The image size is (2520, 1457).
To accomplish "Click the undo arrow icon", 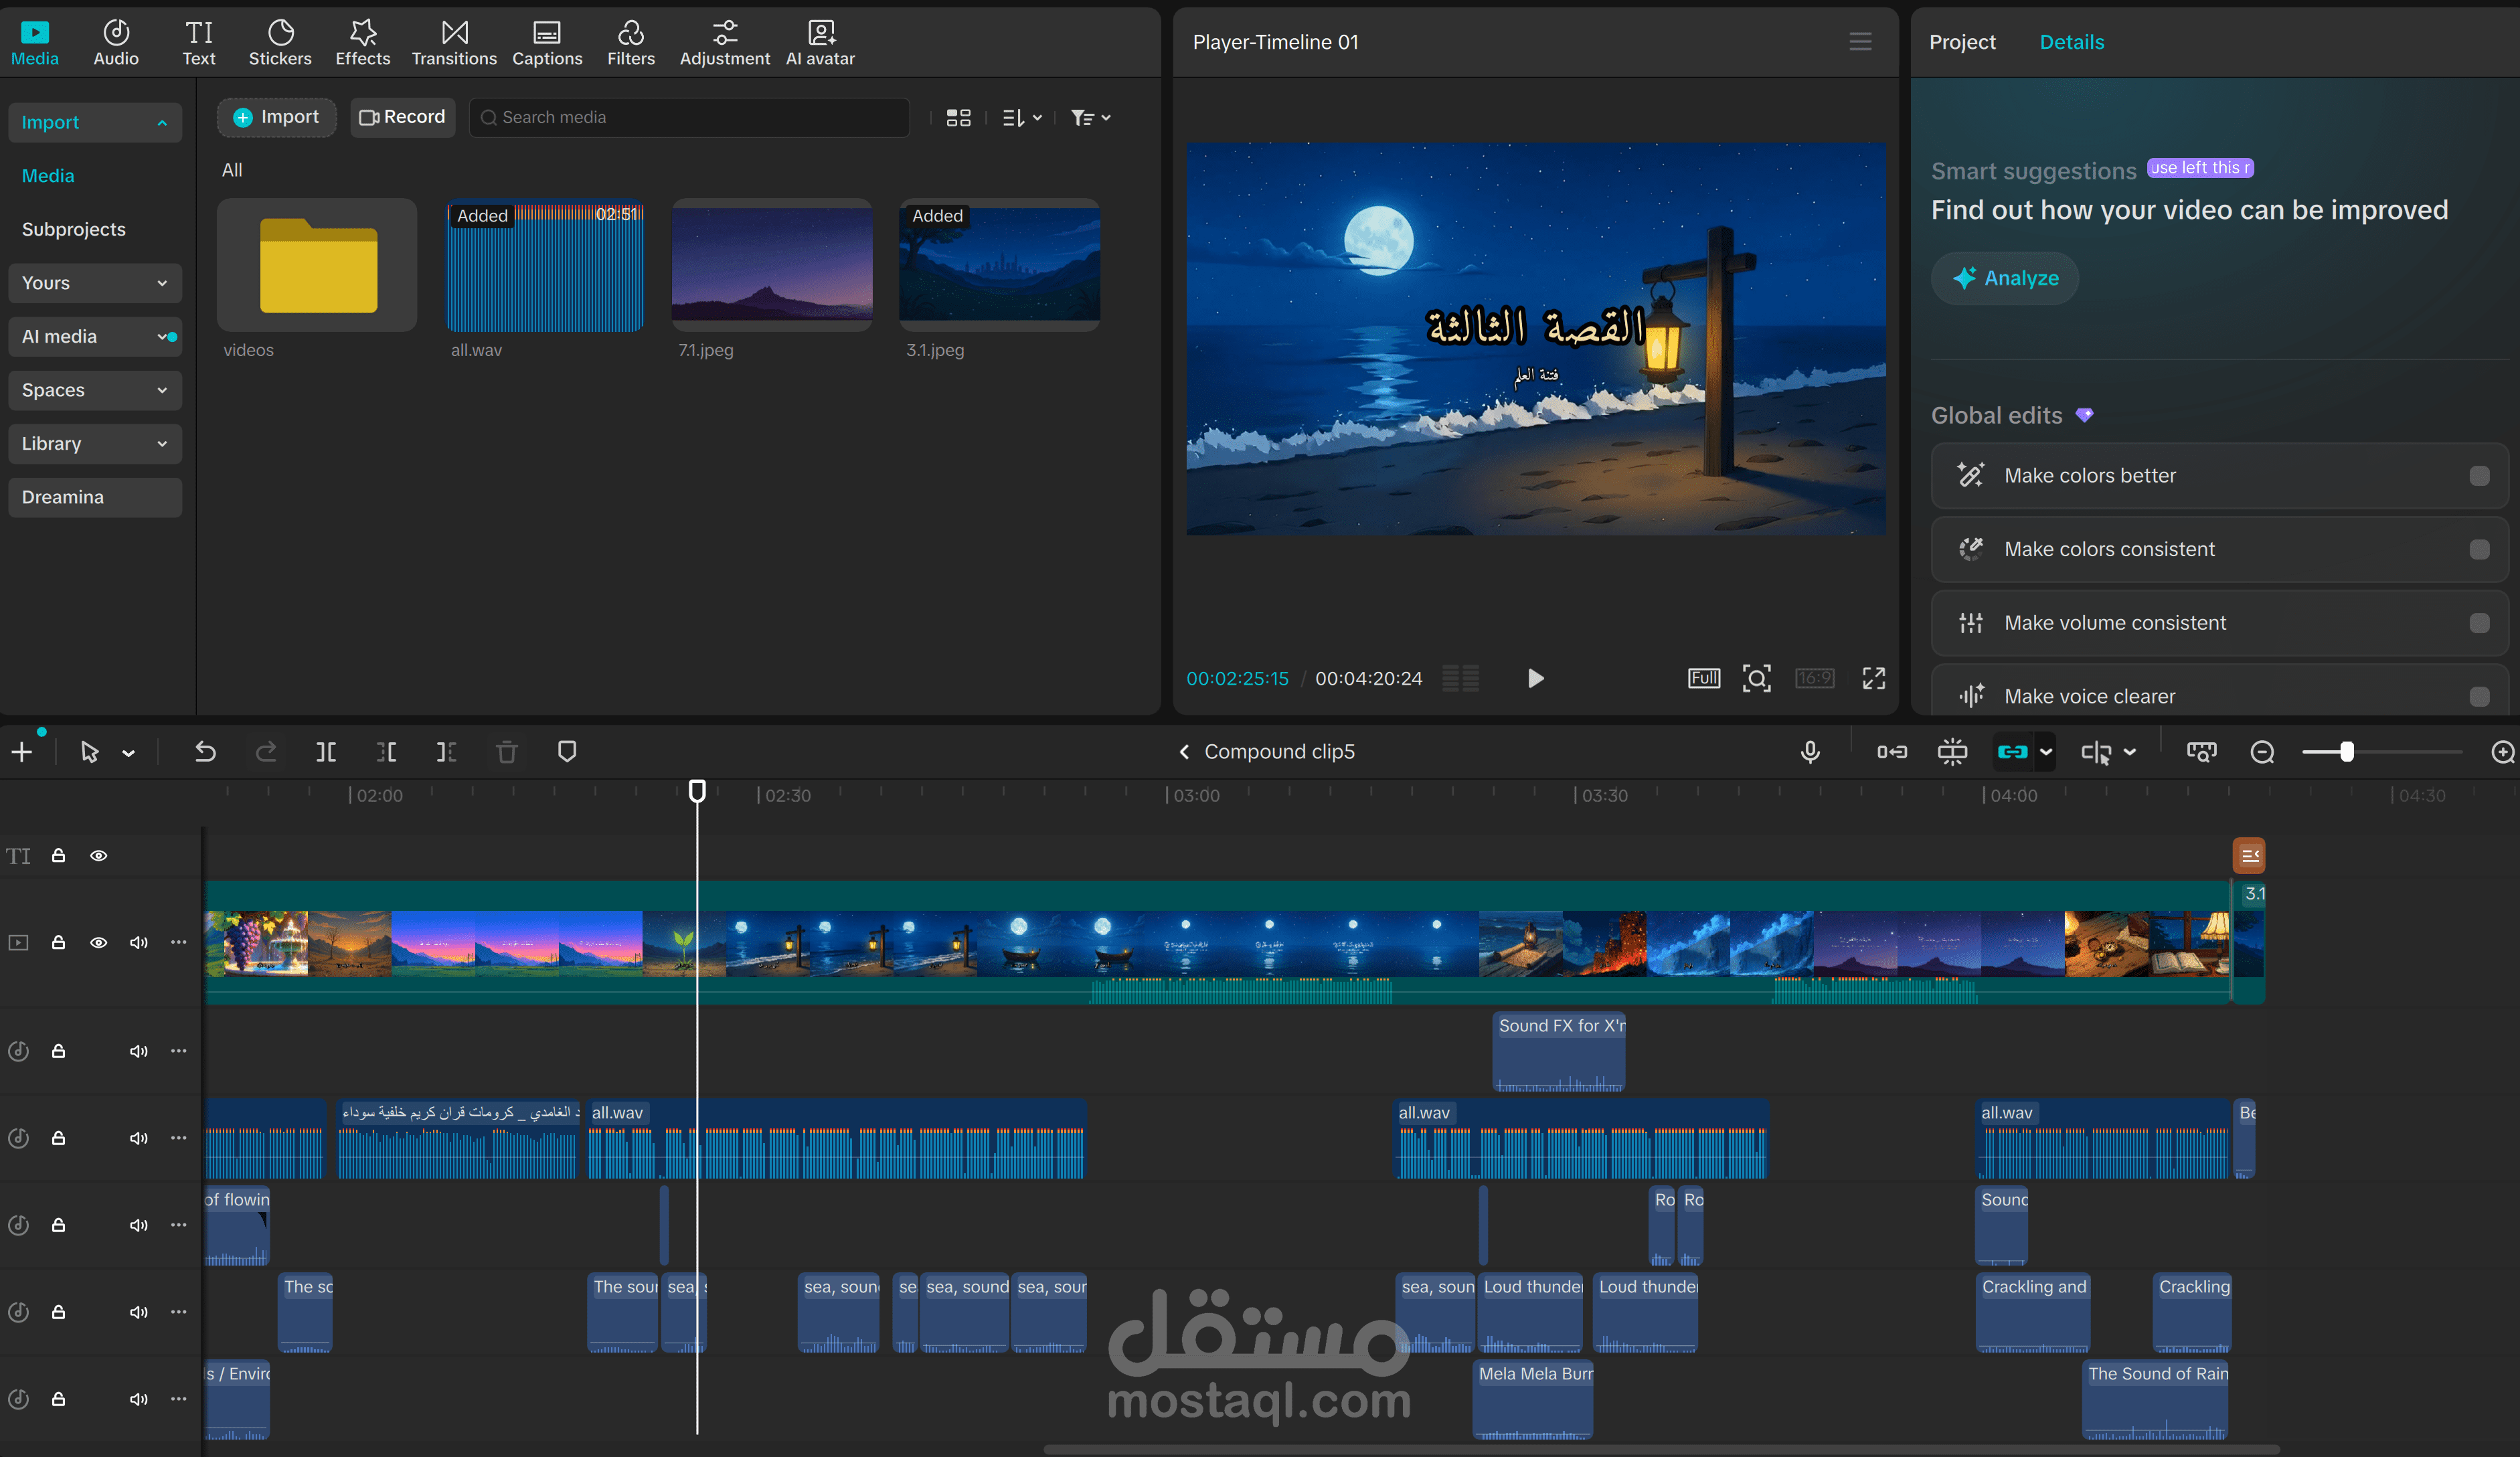I will 205,752.
